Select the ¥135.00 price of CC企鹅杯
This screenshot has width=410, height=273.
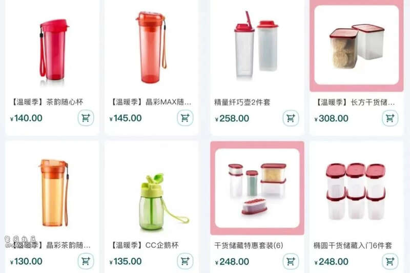coord(126,261)
